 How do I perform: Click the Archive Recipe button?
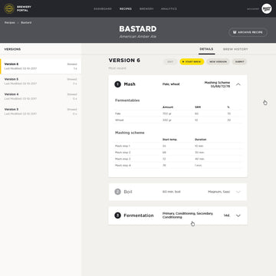(248, 32)
